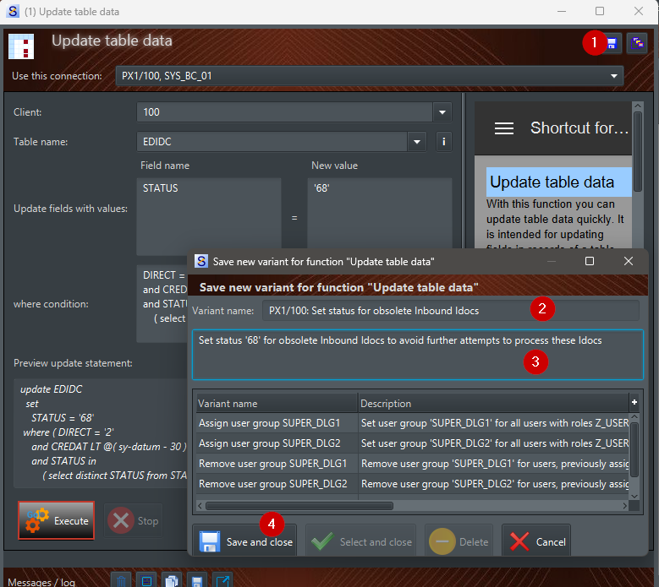Click the help panel vertical scrollbar
659x587 pixels.
638,151
